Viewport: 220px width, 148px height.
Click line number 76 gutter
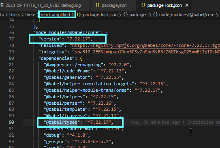[11, 32]
